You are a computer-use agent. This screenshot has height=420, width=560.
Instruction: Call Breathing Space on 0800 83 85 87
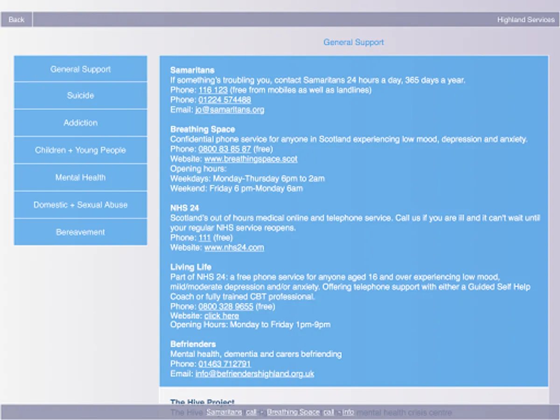224,149
